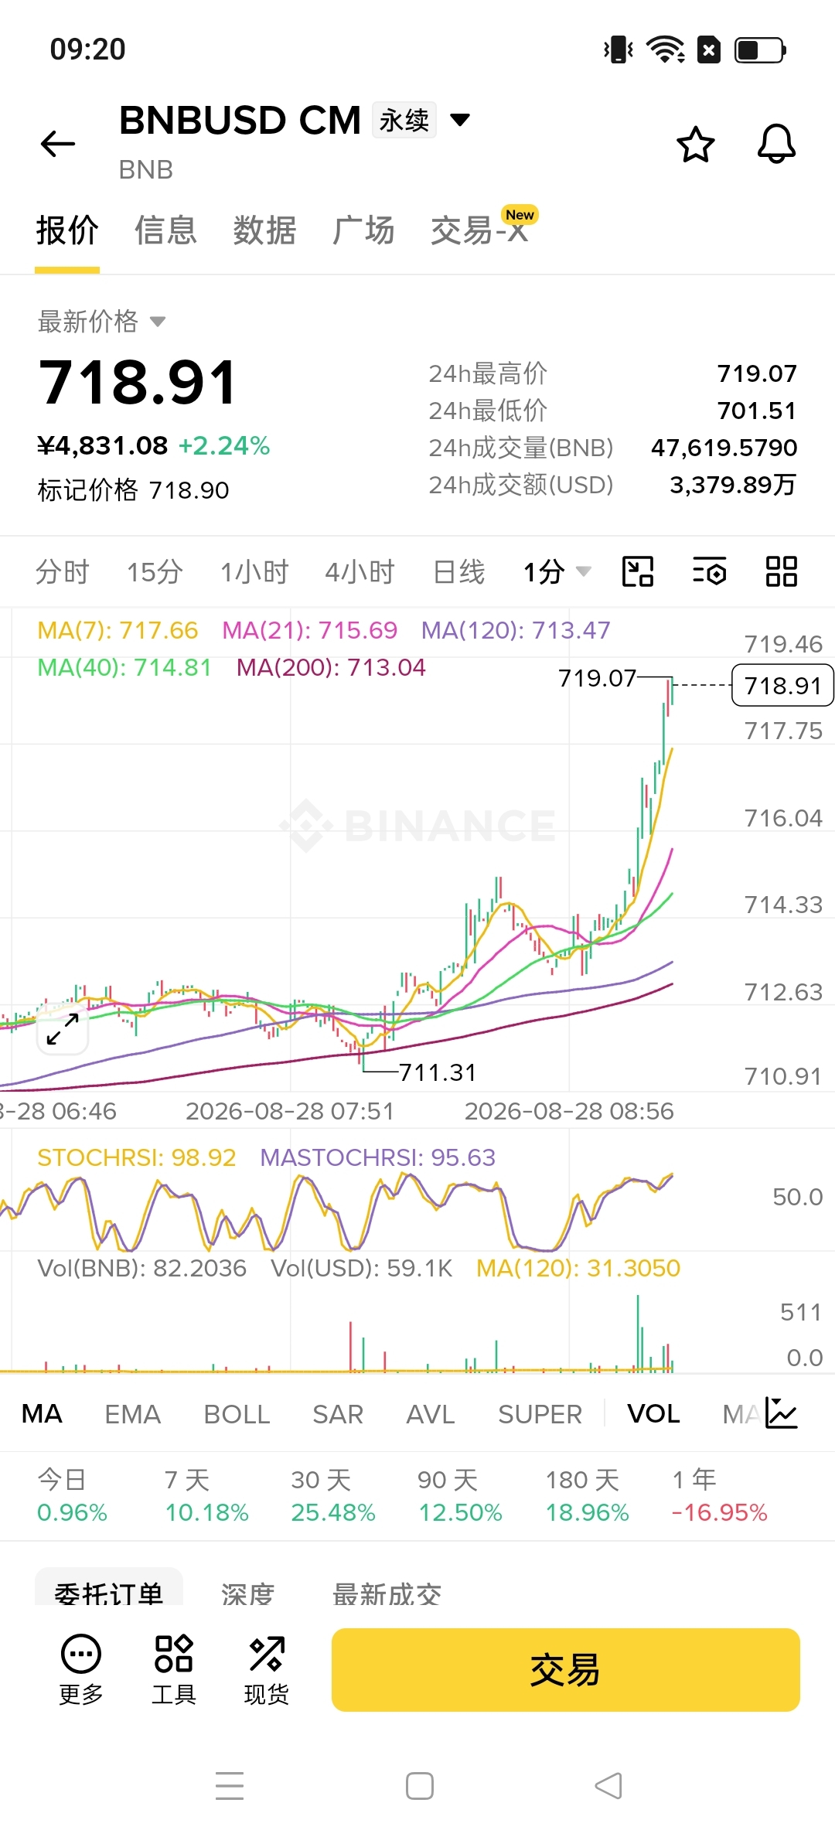Switch to 信息 tab

[165, 230]
